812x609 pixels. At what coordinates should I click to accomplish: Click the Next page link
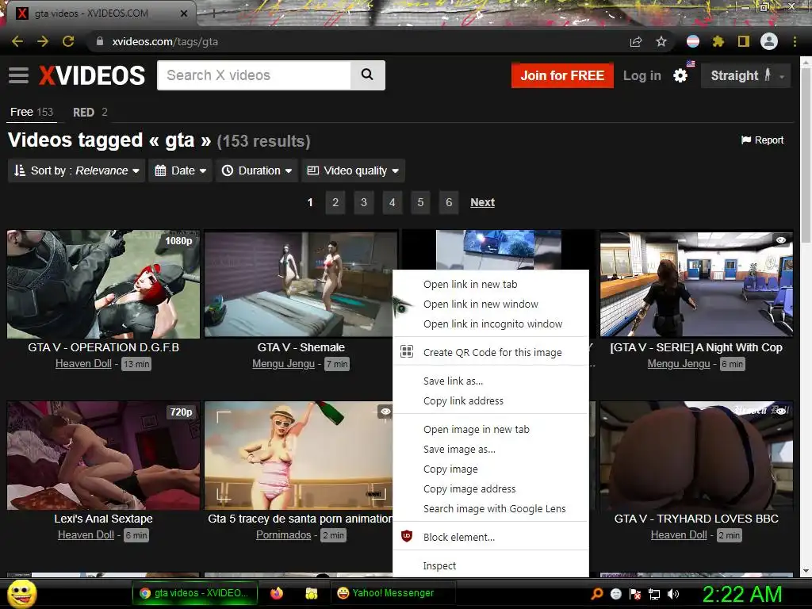[482, 202]
